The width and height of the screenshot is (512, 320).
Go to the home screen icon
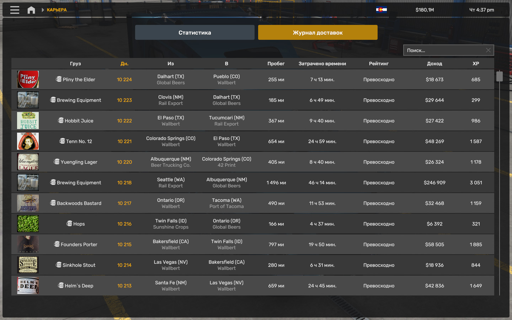31,10
